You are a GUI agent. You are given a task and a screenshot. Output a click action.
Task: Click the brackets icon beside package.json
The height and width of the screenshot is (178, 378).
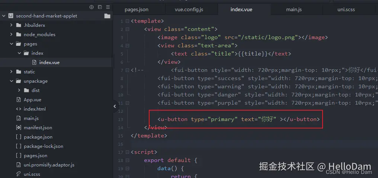[x=19, y=137]
